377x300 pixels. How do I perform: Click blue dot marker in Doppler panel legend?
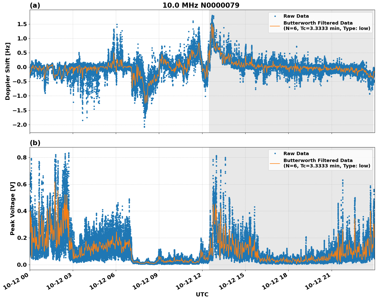[x=275, y=16]
